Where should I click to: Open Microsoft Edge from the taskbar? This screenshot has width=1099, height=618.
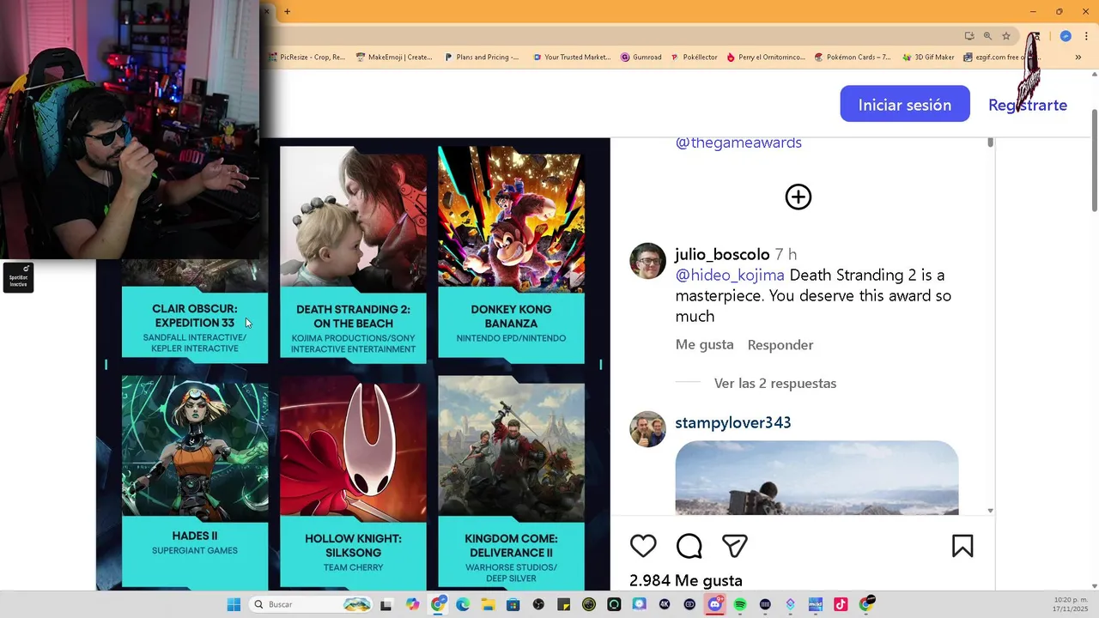pyautogui.click(x=463, y=604)
